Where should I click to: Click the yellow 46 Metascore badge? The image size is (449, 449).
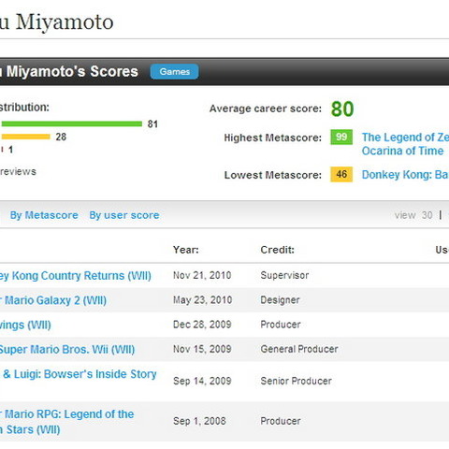pos(341,174)
